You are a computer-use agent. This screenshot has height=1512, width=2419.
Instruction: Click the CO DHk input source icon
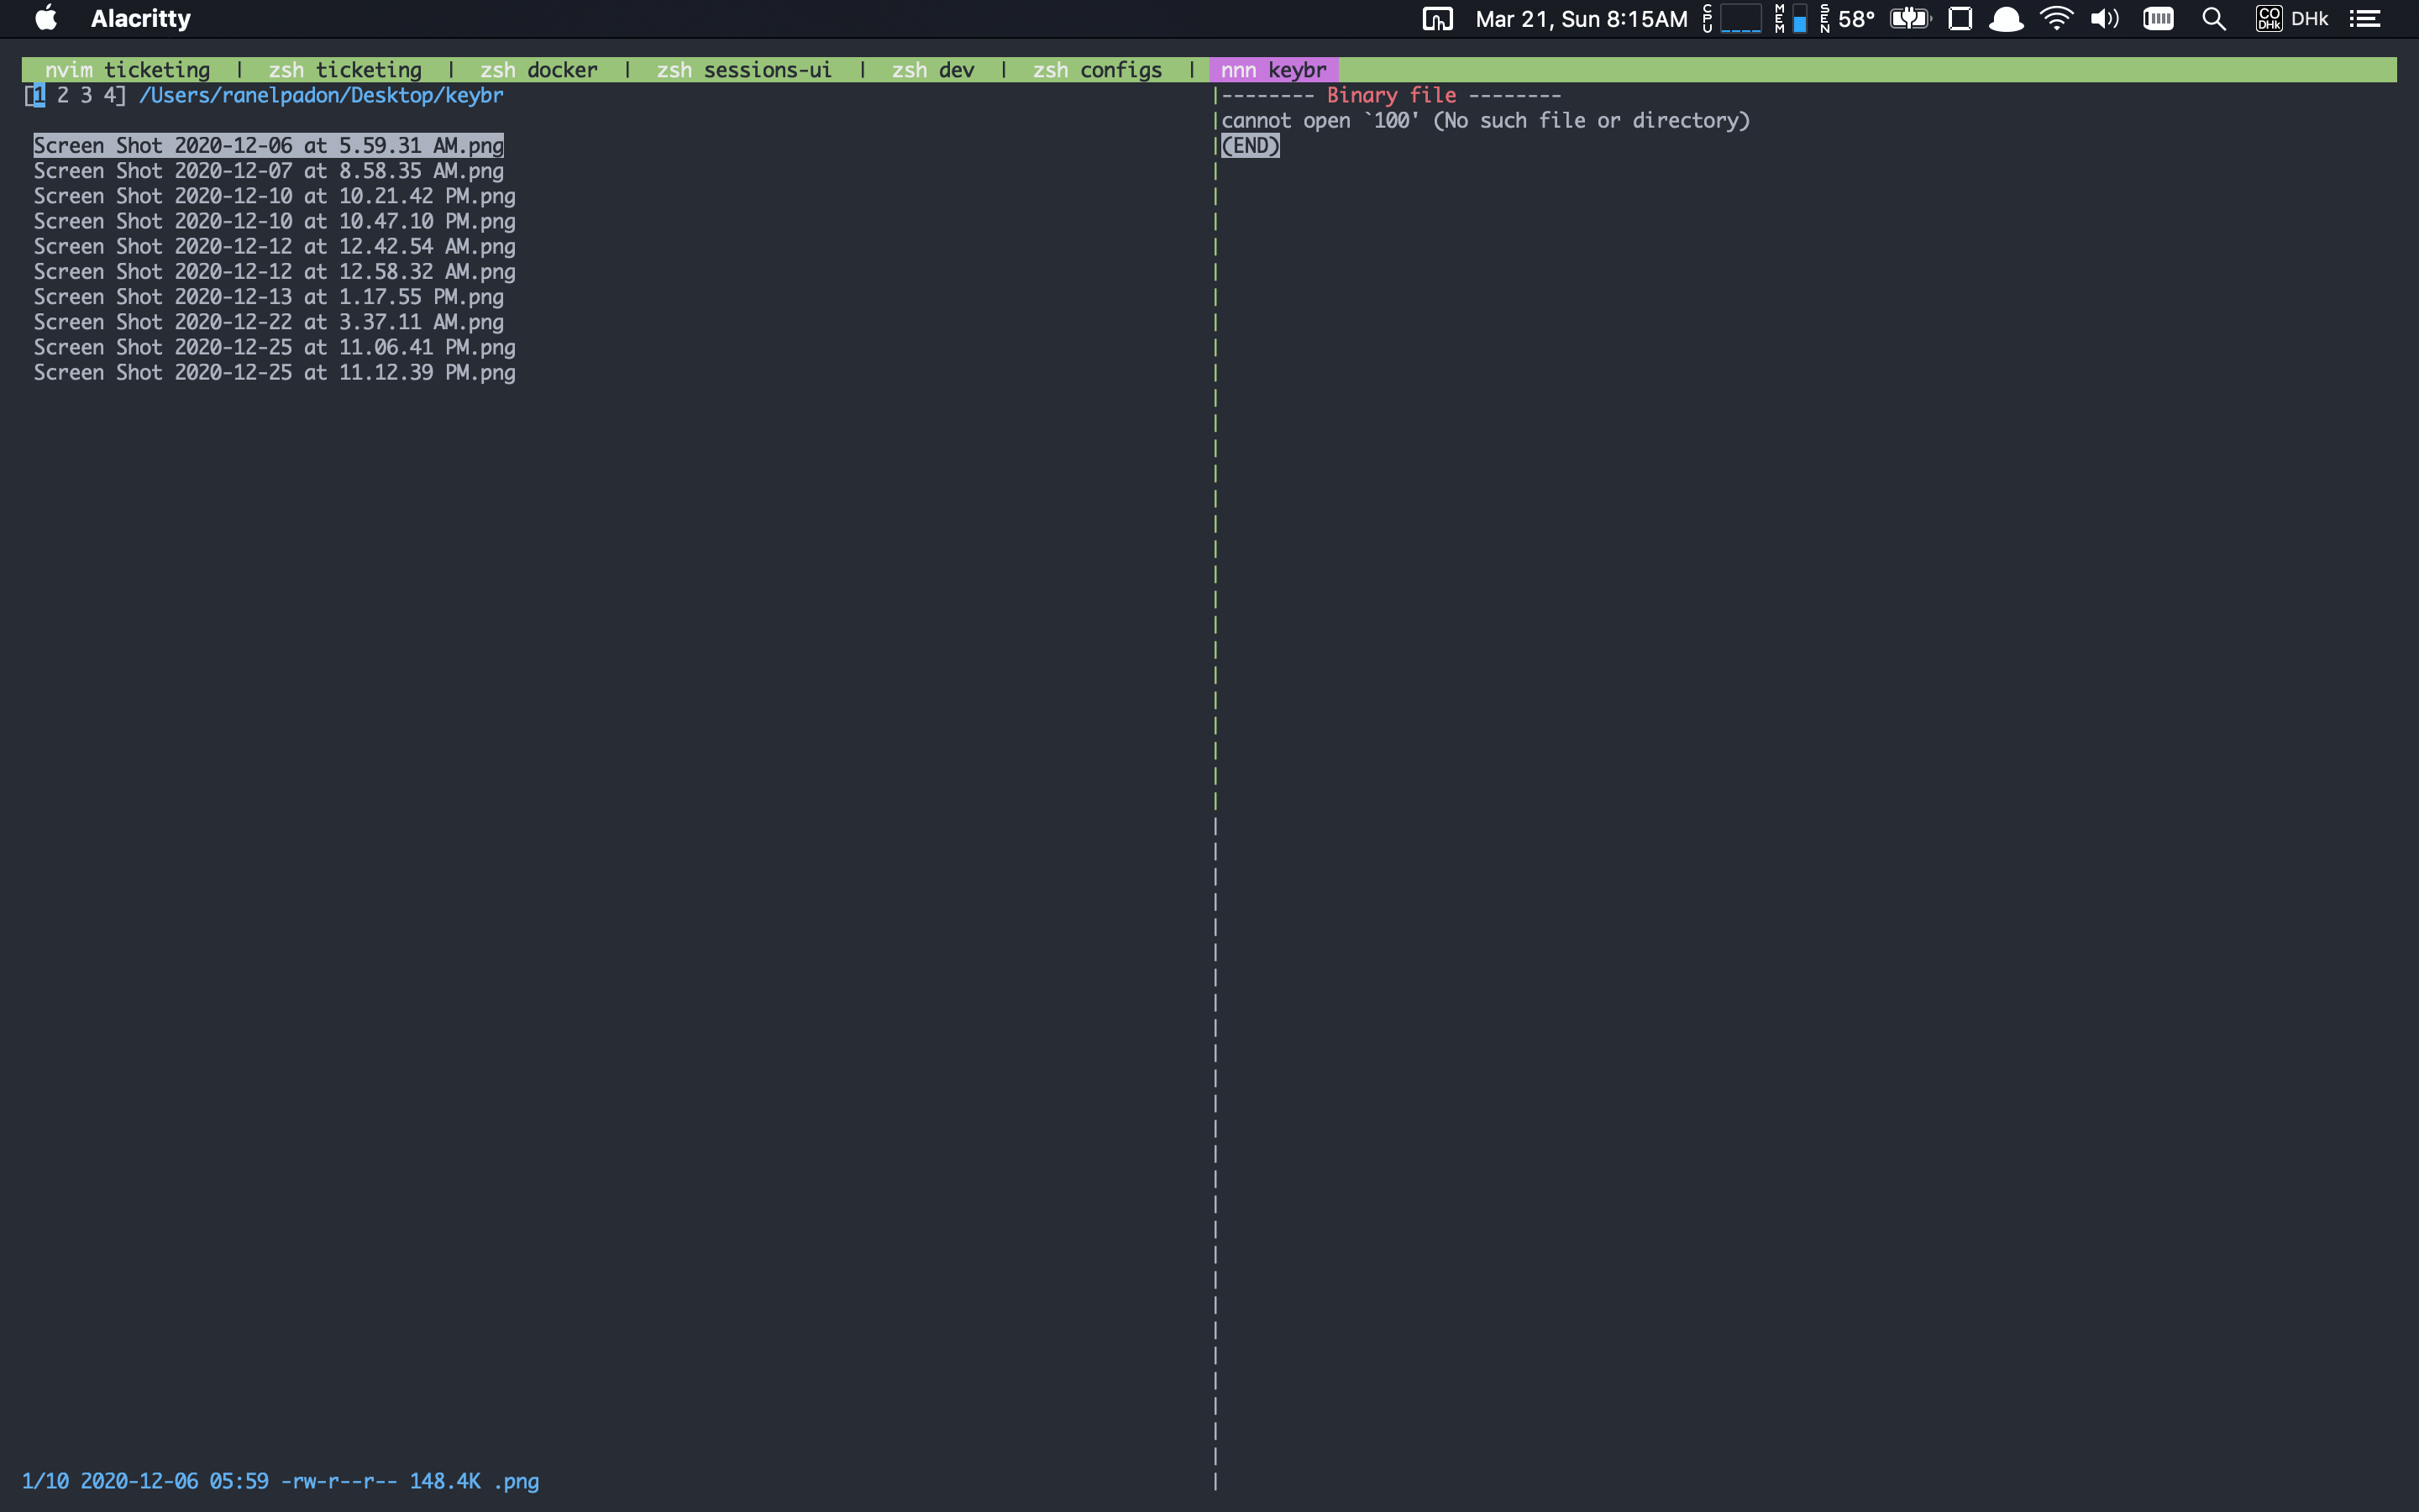coord(2267,18)
